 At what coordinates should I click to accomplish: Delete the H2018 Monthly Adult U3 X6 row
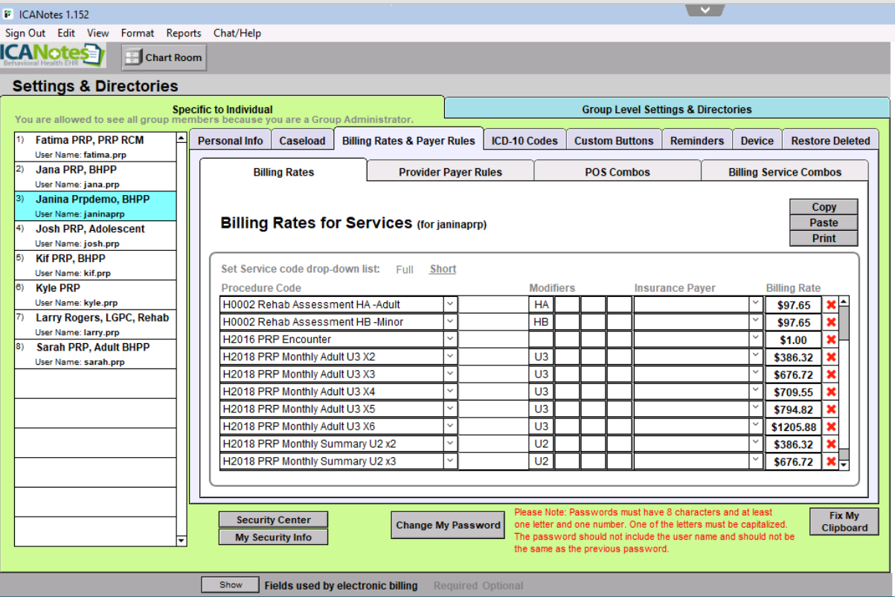pos(831,427)
